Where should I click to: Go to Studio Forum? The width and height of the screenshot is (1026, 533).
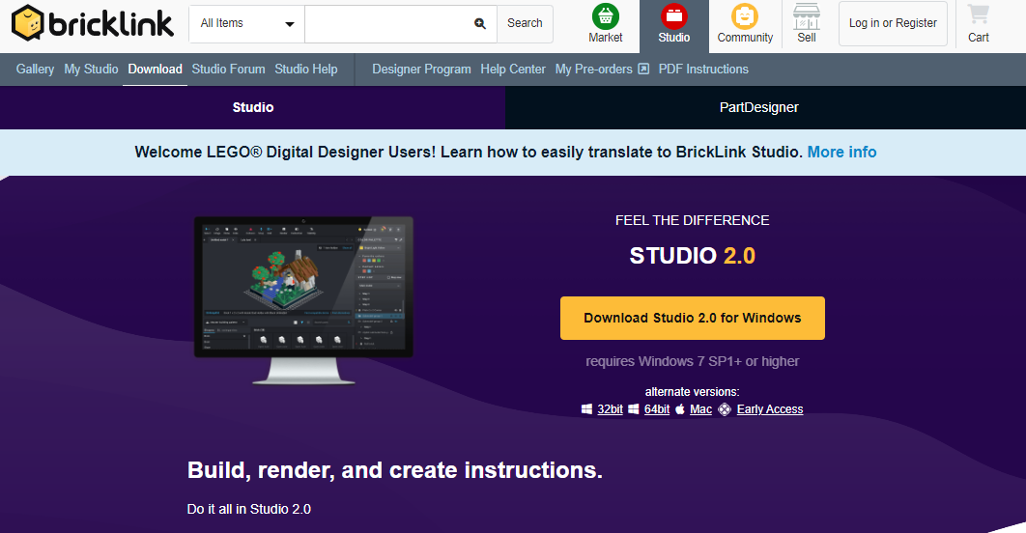228,70
